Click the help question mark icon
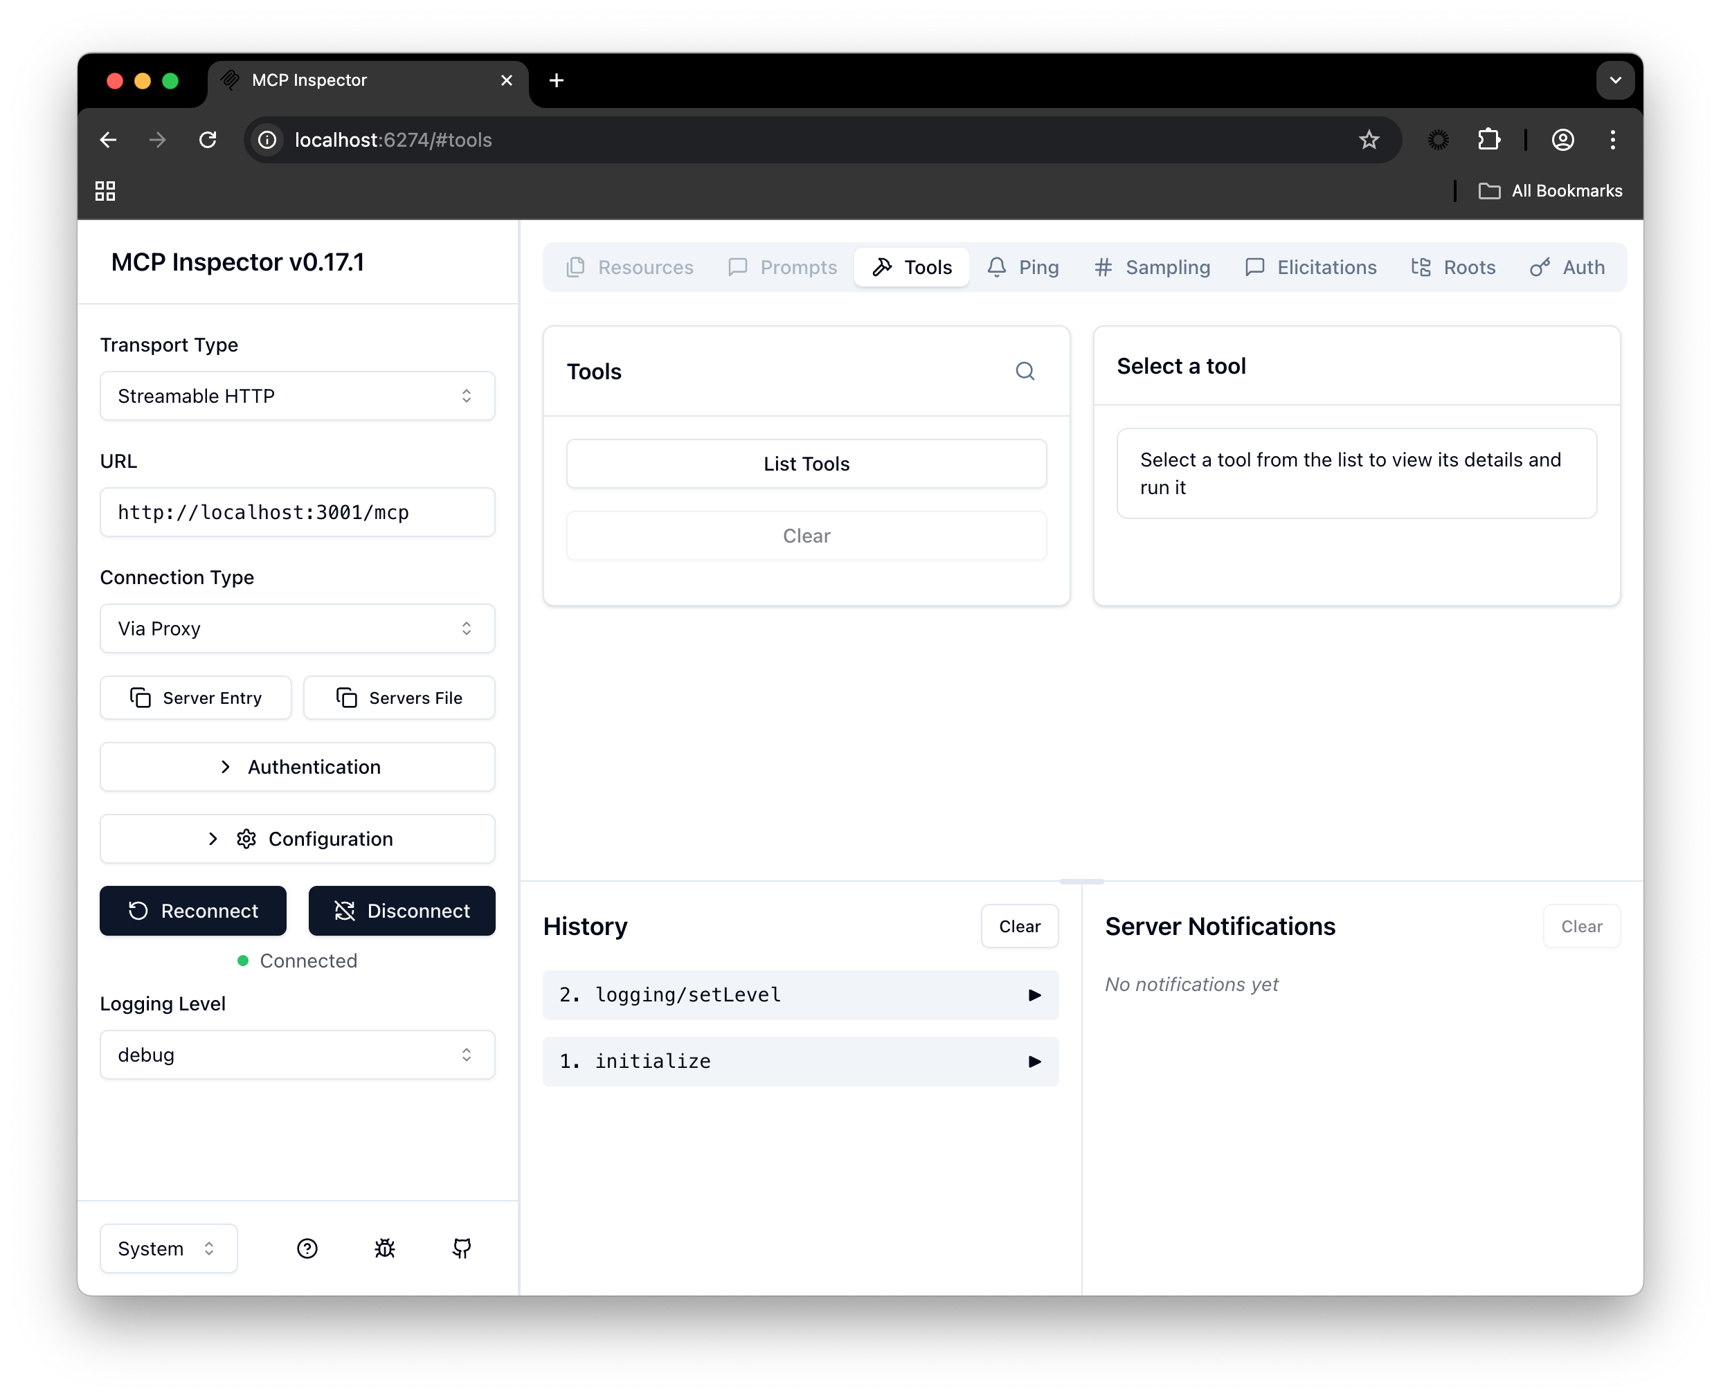Image resolution: width=1721 pixels, height=1398 pixels. tap(307, 1249)
